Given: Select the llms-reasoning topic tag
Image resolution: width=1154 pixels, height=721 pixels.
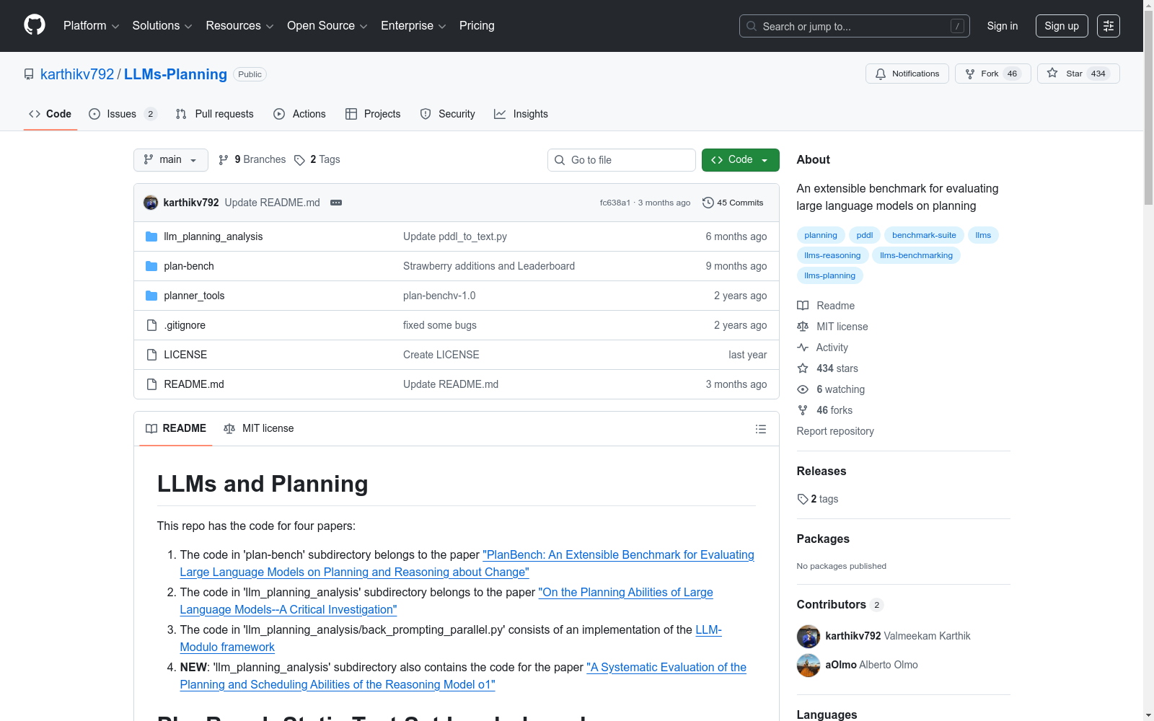Looking at the screenshot, I should [832, 255].
